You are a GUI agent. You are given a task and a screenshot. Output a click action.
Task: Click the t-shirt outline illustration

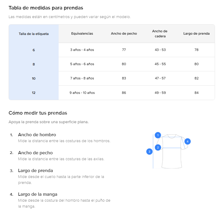tap(172, 151)
